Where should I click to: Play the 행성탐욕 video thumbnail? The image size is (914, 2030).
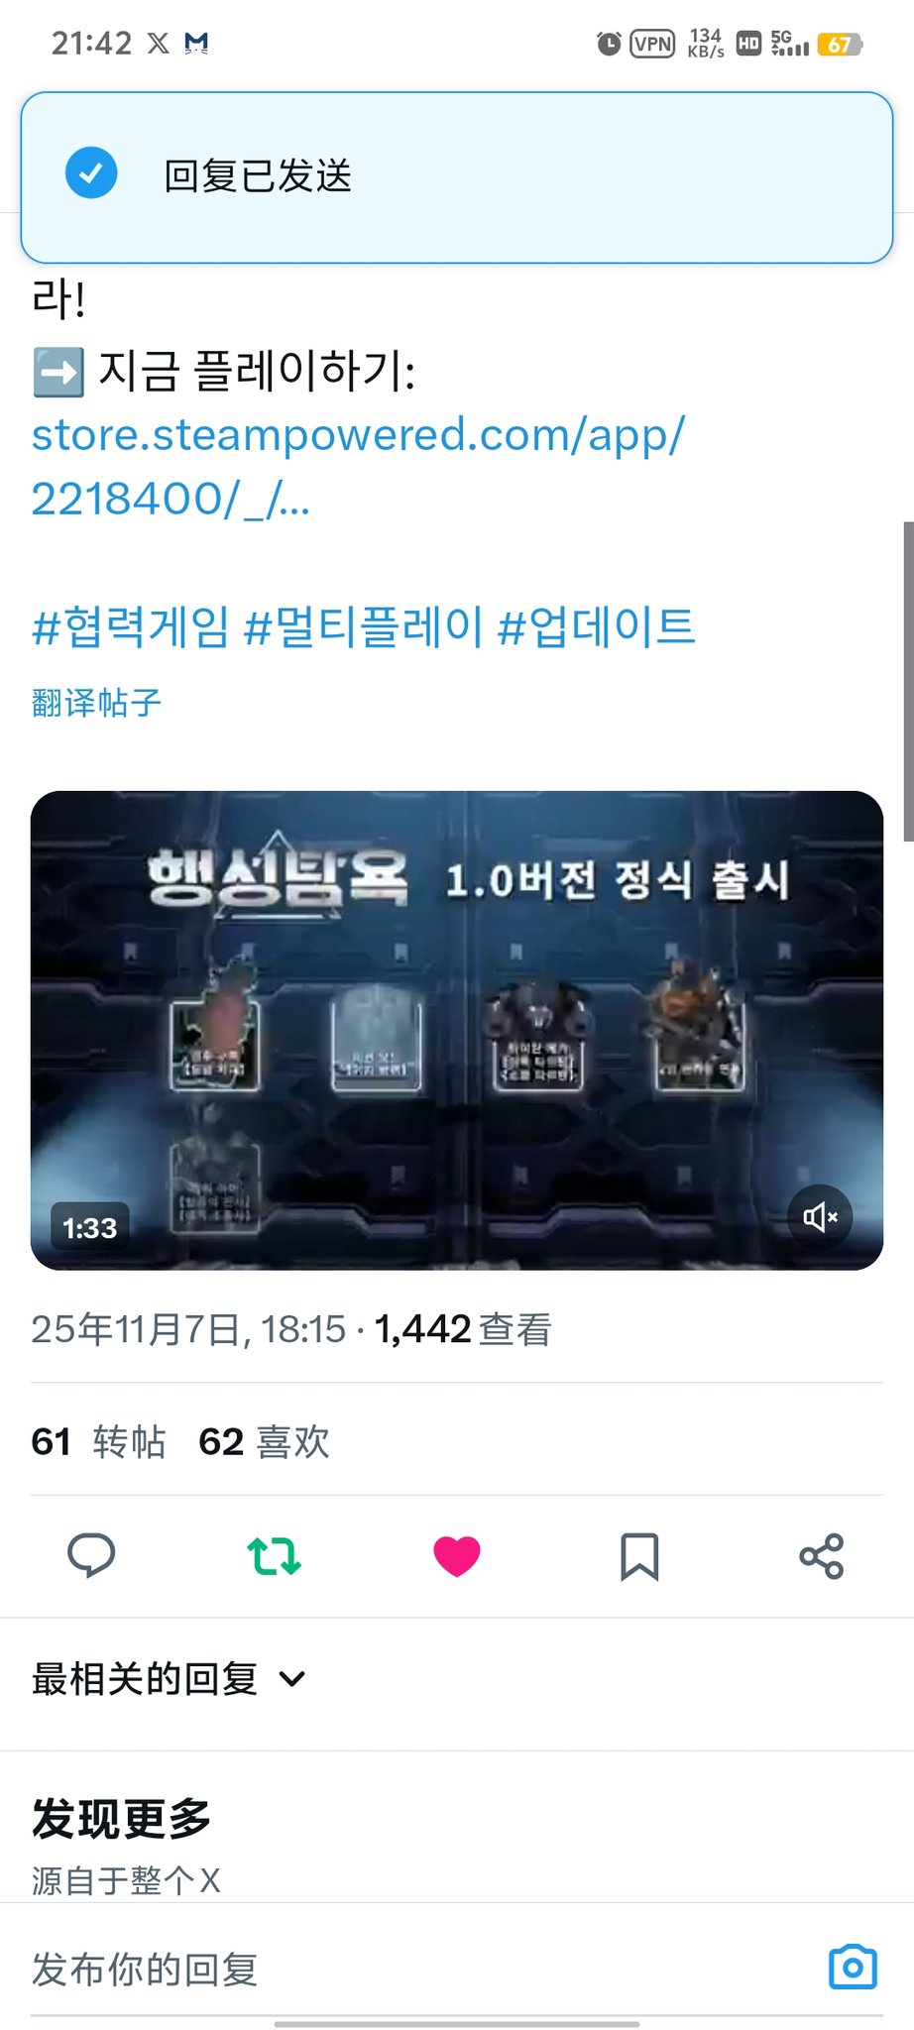[x=457, y=1031]
